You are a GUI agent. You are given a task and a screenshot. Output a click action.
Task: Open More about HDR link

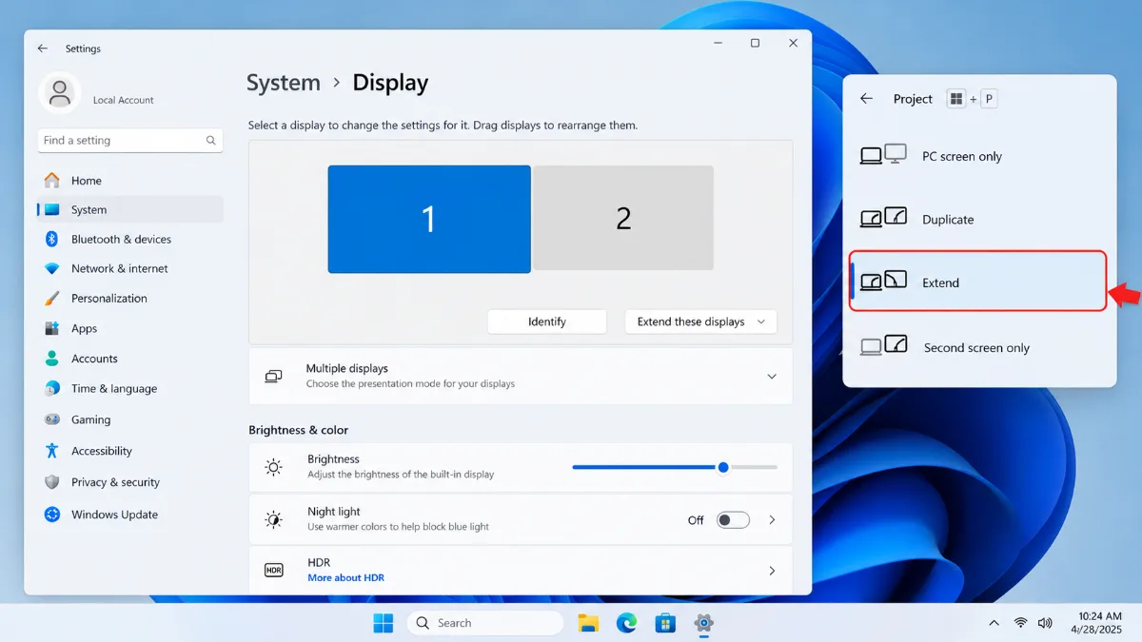point(346,577)
